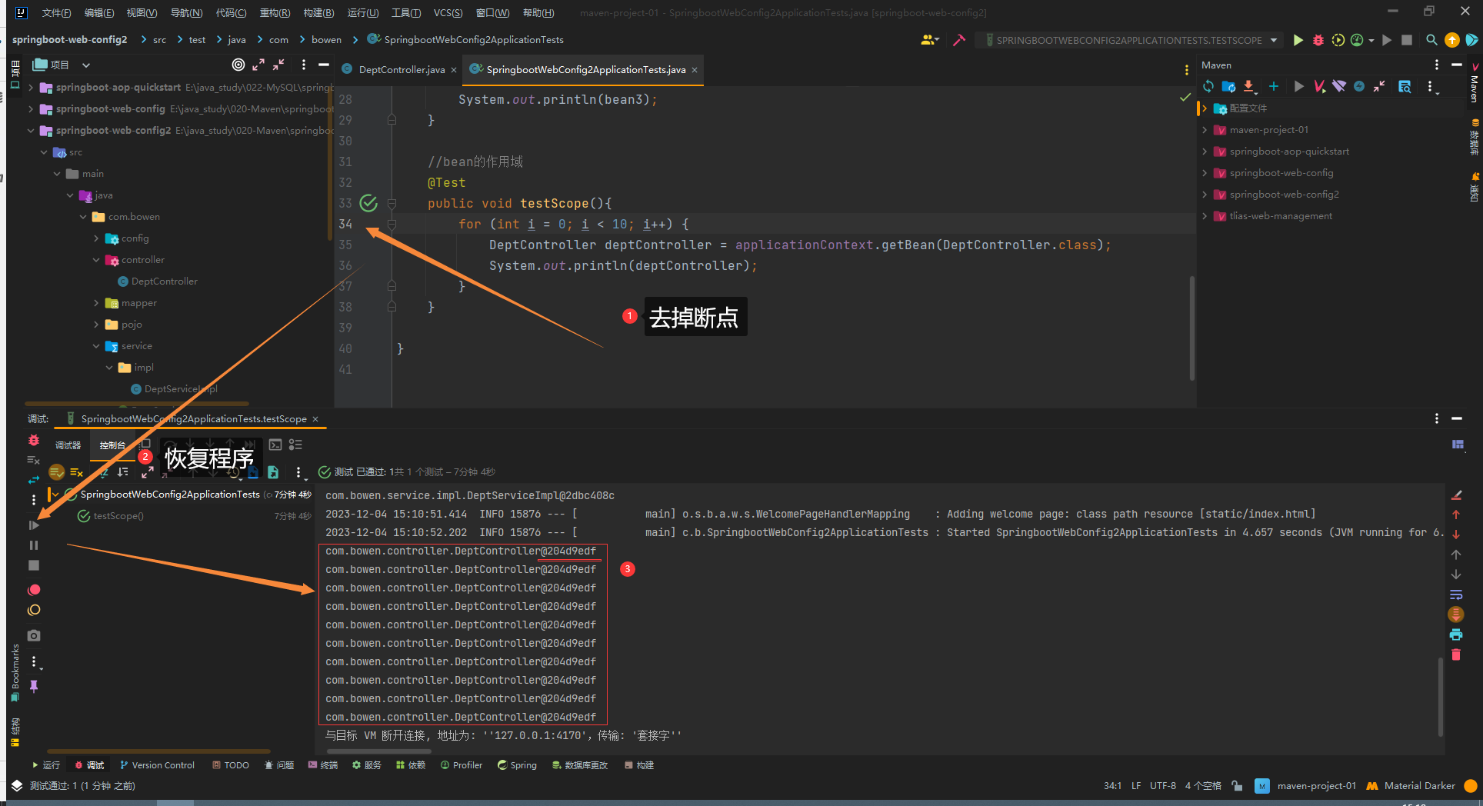Image resolution: width=1483 pixels, height=806 pixels.
Task: Expand the pojo package in project tree
Action: click(x=96, y=325)
